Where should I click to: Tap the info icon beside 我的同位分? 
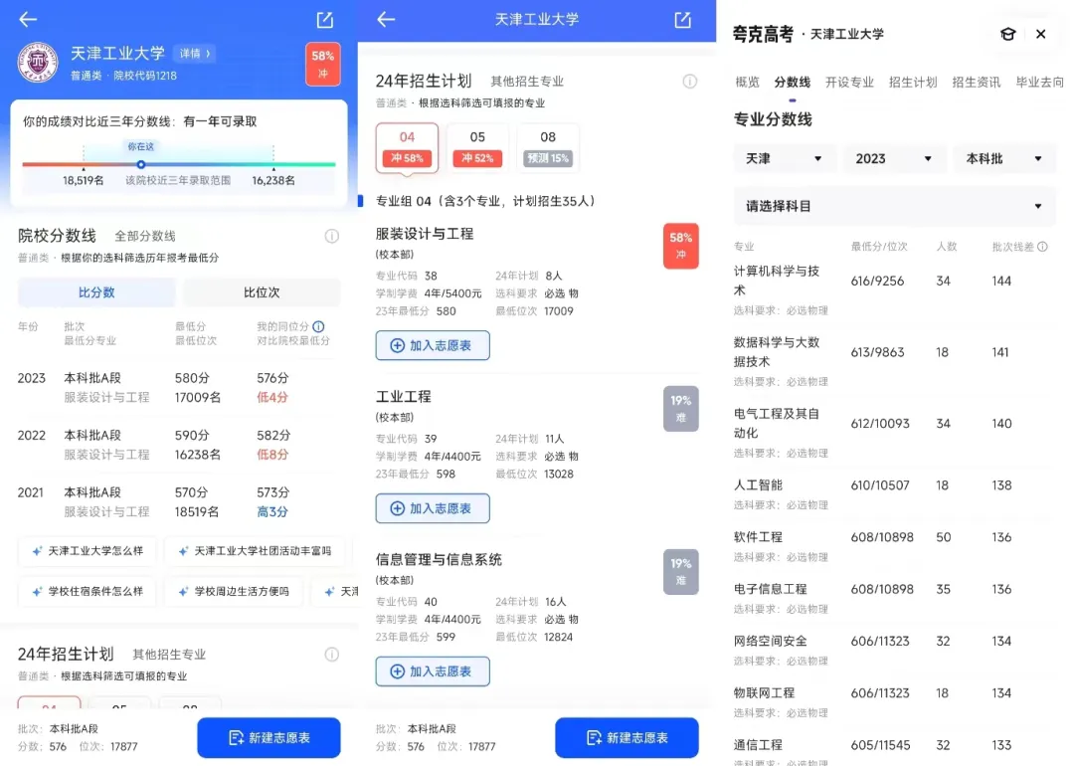click(318, 327)
